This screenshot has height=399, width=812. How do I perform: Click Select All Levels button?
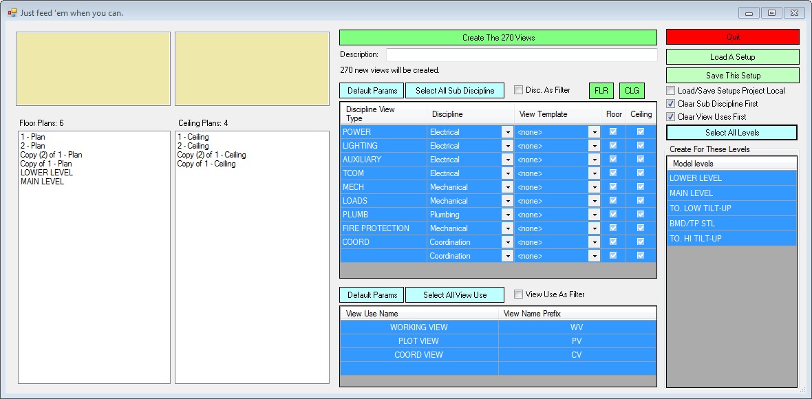[x=731, y=133]
